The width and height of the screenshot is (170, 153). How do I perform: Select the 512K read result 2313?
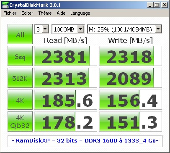click(x=66, y=78)
